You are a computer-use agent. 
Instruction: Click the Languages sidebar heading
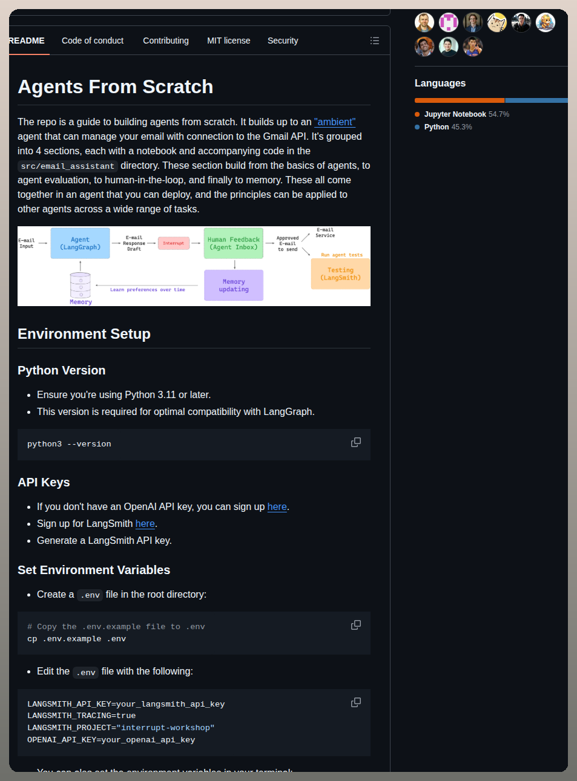click(x=440, y=83)
